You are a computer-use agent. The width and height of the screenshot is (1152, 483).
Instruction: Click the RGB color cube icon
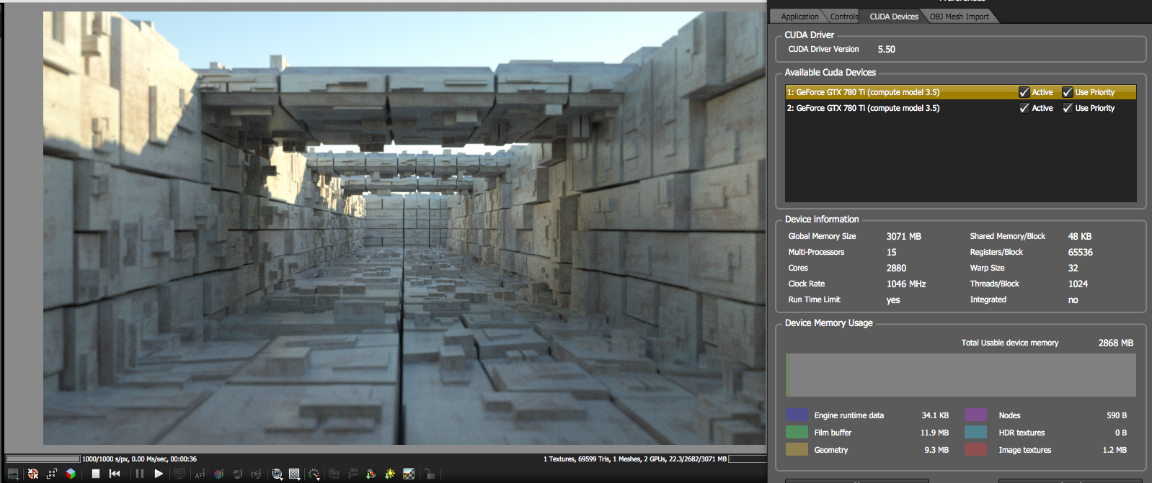pos(71,474)
